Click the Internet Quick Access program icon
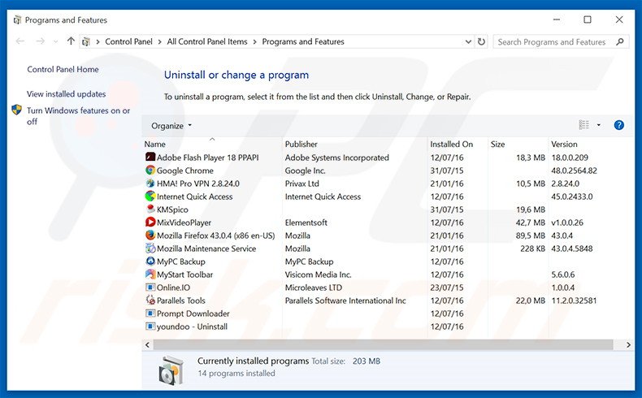Image resolution: width=642 pixels, height=398 pixels. [x=150, y=197]
